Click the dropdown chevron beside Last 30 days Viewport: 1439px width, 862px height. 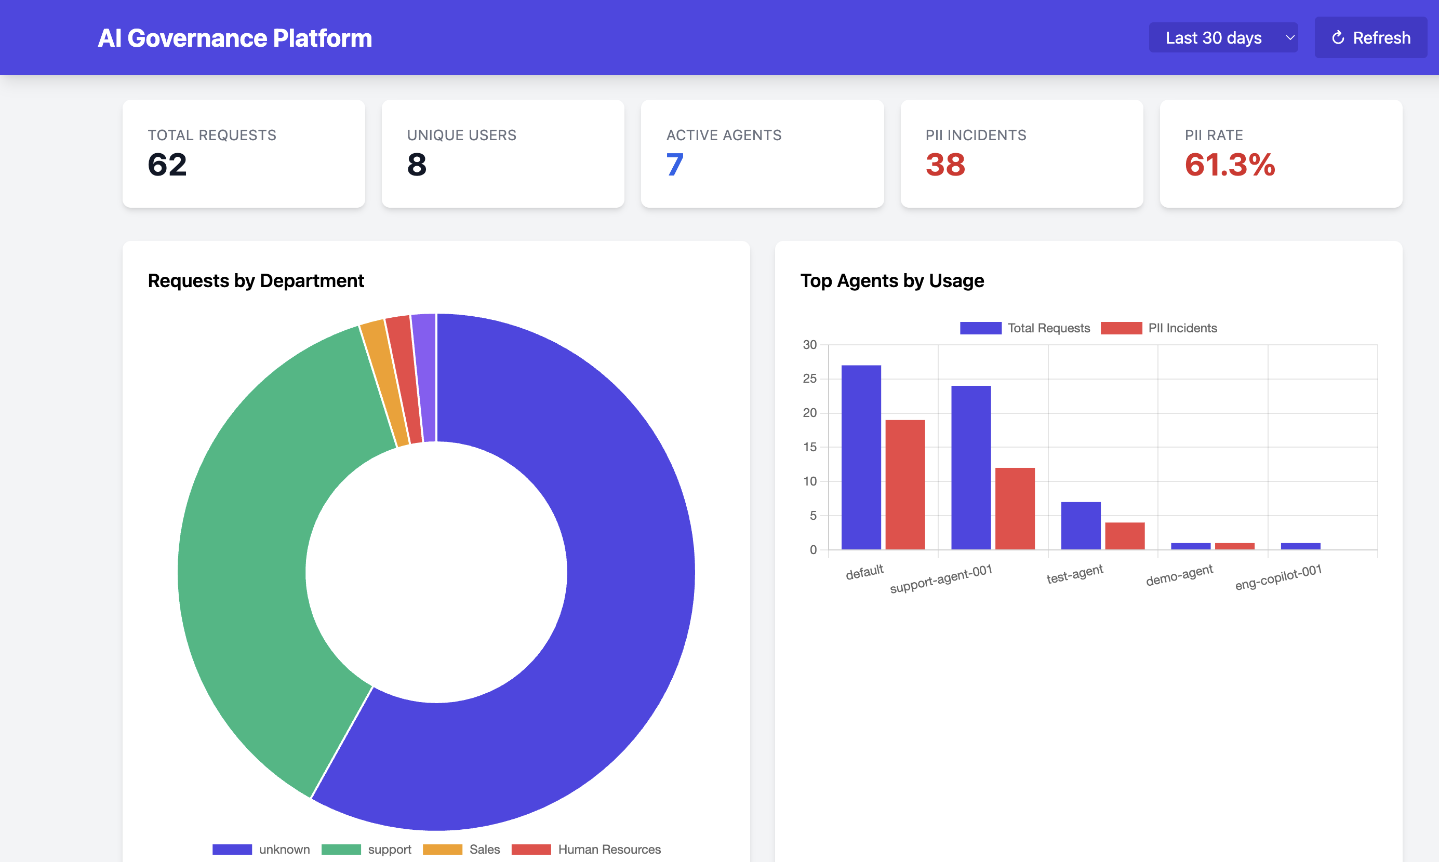click(x=1290, y=38)
